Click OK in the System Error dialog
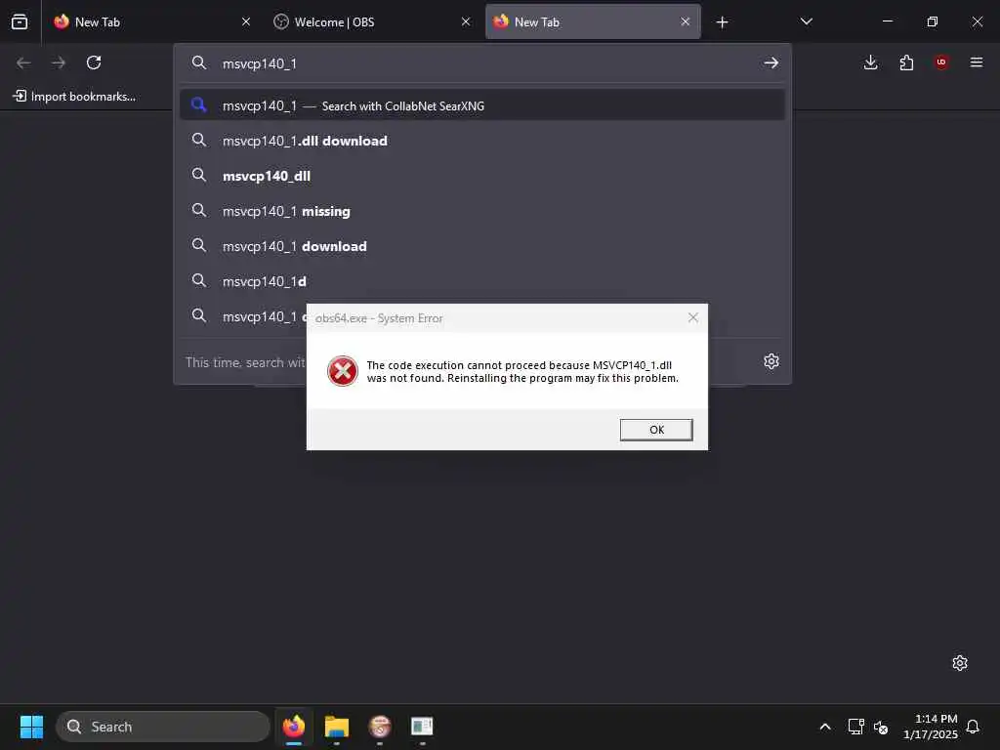The image size is (1000, 750). pyautogui.click(x=656, y=430)
